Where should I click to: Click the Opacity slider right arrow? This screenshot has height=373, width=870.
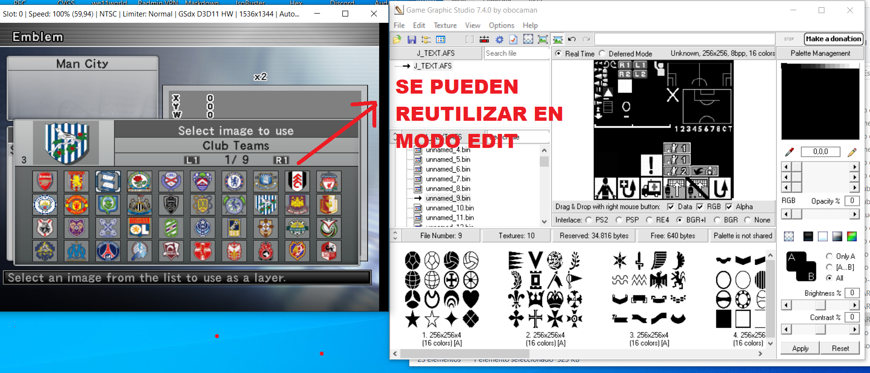[854, 214]
